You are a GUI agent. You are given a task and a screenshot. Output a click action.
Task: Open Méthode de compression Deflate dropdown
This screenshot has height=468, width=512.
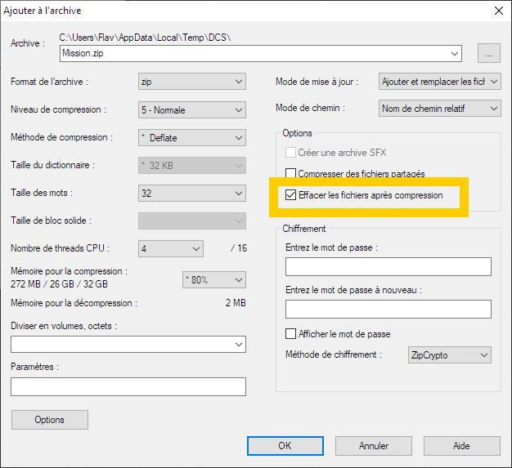(x=192, y=138)
